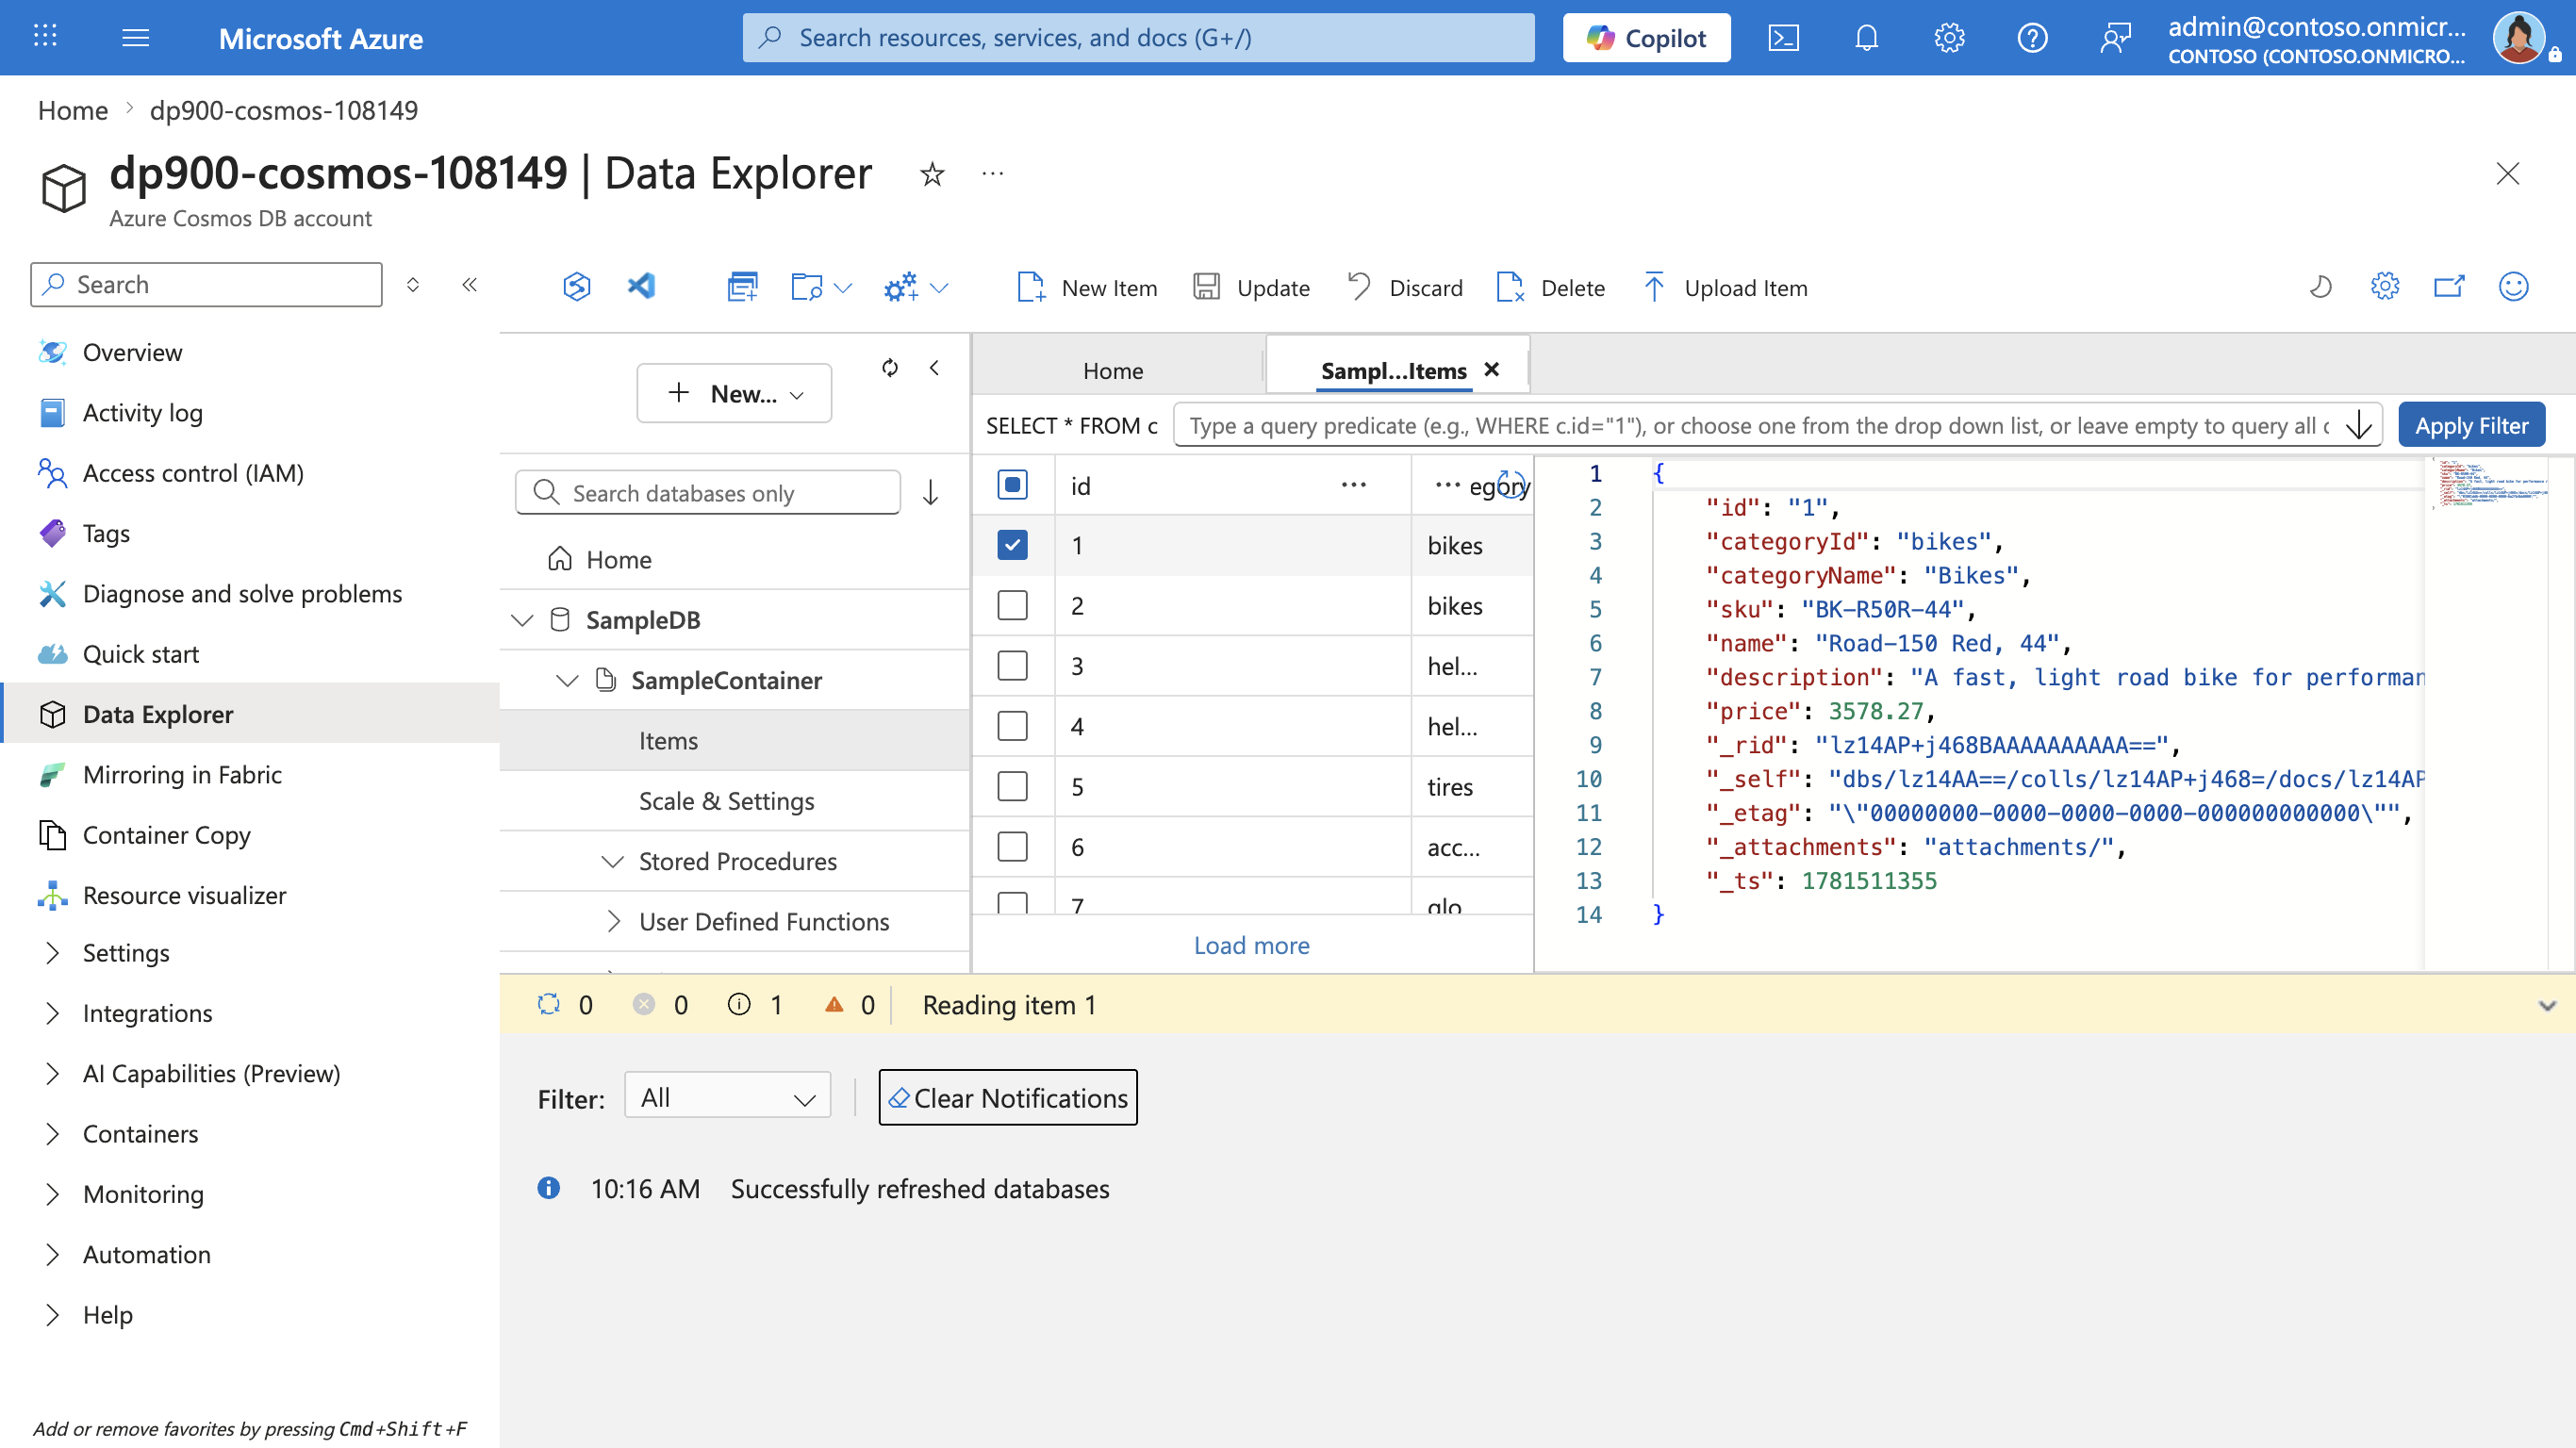Click the id column options ellipsis
This screenshot has height=1448, width=2576.
tap(1354, 485)
